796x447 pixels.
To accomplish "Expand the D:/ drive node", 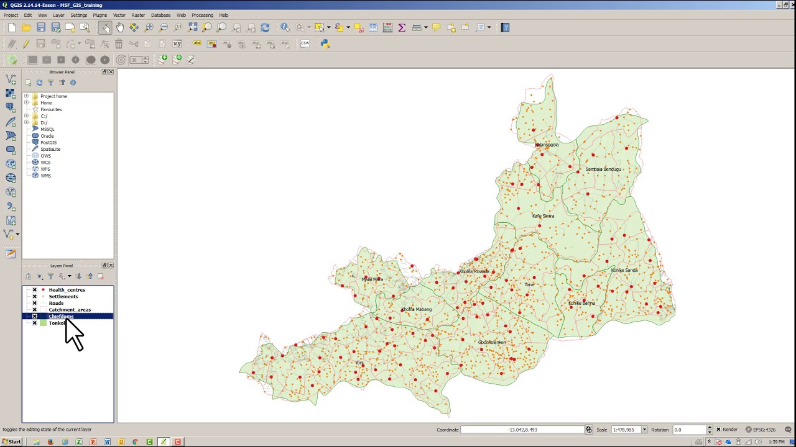I will 26,123.
